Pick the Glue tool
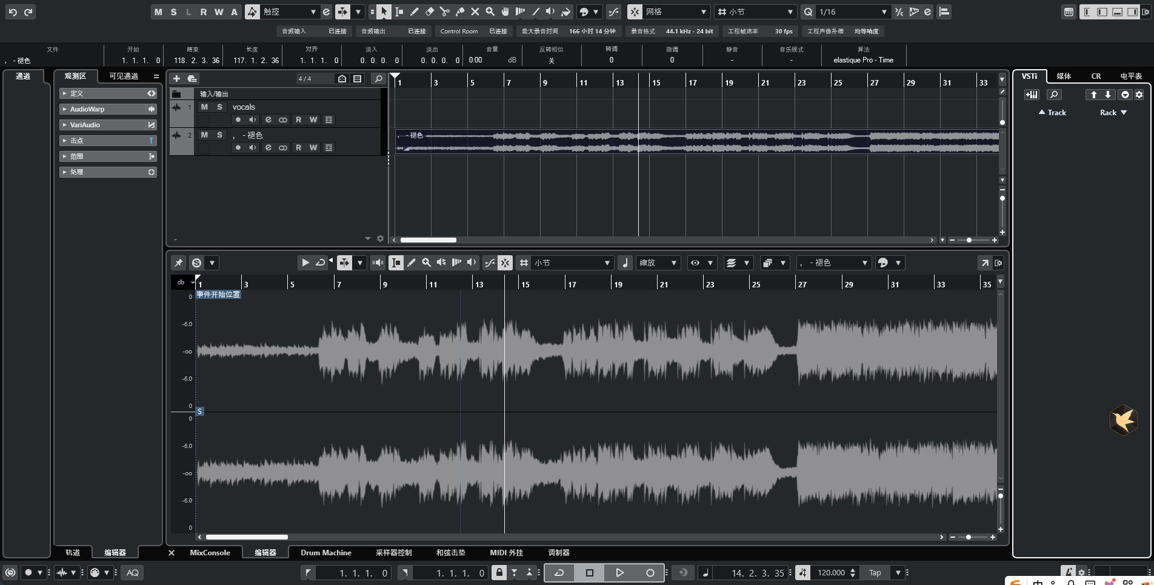The height and width of the screenshot is (585, 1154). click(460, 12)
